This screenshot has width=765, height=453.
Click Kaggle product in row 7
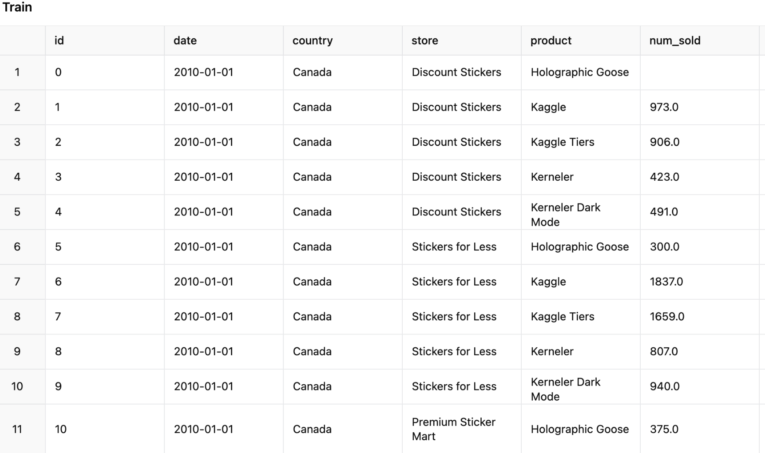coord(548,282)
